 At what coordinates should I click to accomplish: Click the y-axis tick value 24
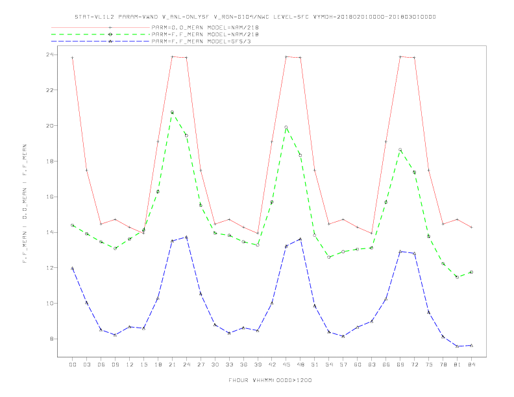(50, 54)
